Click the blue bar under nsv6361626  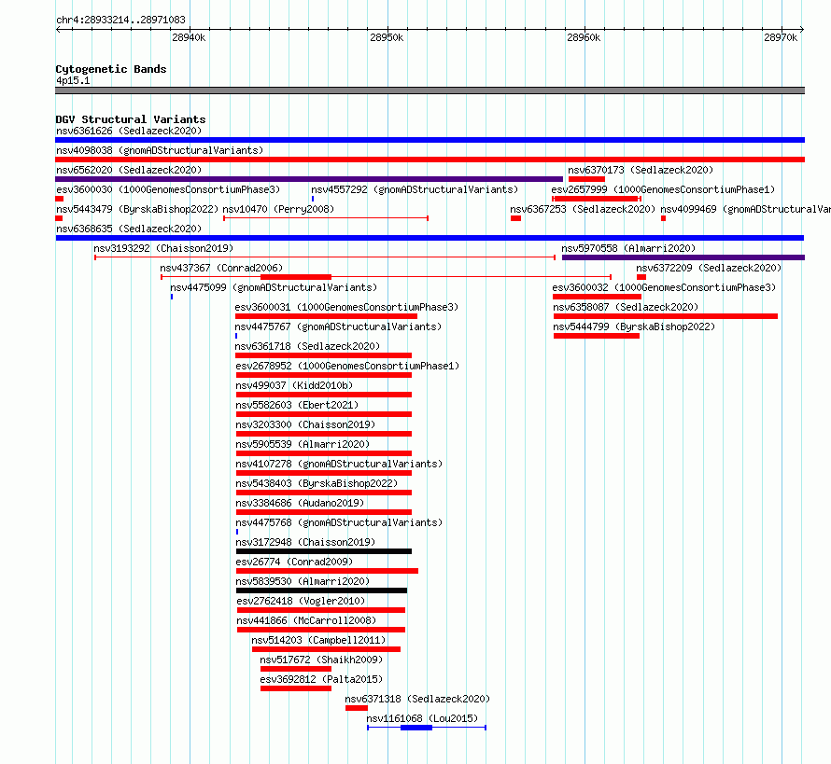(x=430, y=140)
